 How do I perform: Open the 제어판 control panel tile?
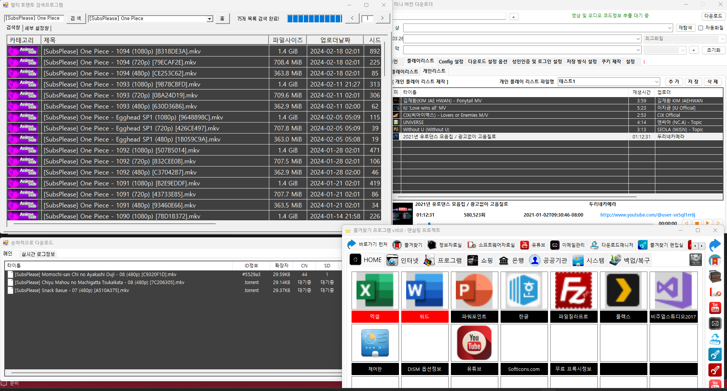[375, 343]
